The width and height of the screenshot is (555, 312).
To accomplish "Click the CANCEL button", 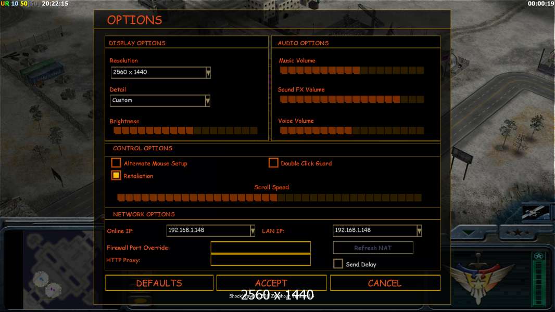I will click(385, 283).
